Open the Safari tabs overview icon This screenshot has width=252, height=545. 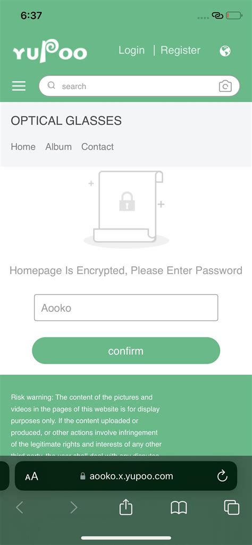(x=231, y=507)
